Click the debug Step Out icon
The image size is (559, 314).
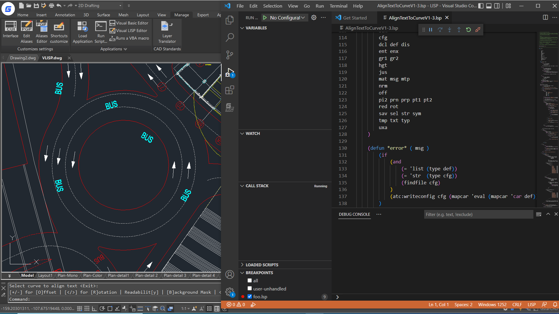pos(459,30)
